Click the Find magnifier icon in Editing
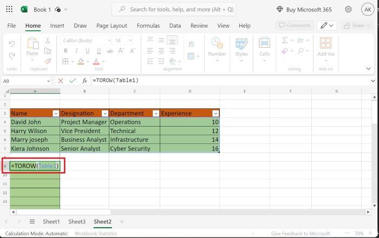Image resolution: width=379 pixels, height=238 pixels. 300,51
